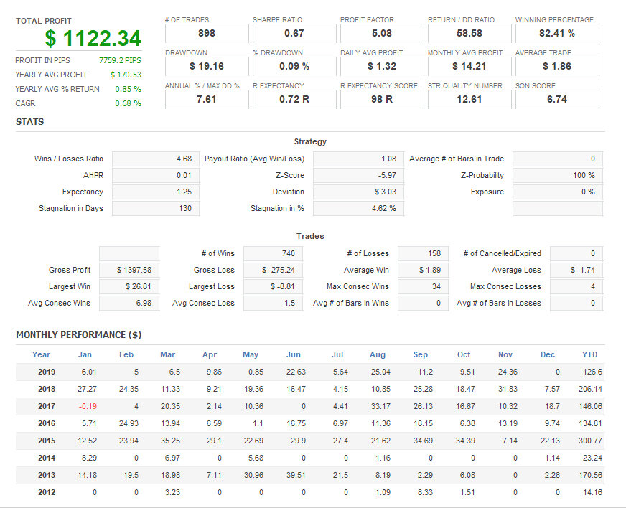Select the % Drawdown value 0.09 %

click(294, 66)
